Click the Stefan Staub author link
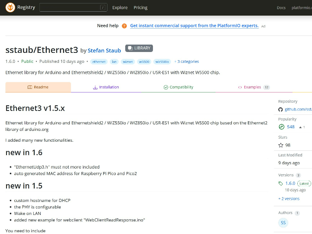This screenshot has height=234, width=312. click(104, 50)
